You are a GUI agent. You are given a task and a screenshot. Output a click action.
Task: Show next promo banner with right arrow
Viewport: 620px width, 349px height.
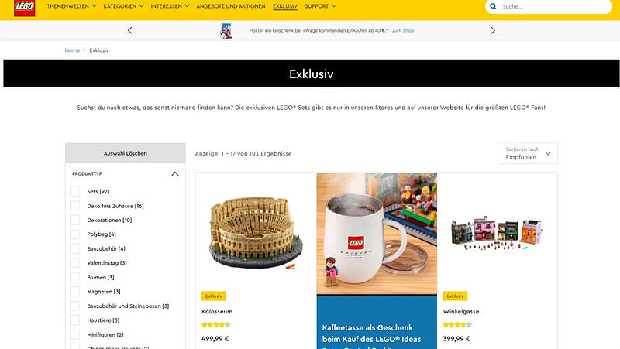[493, 30]
